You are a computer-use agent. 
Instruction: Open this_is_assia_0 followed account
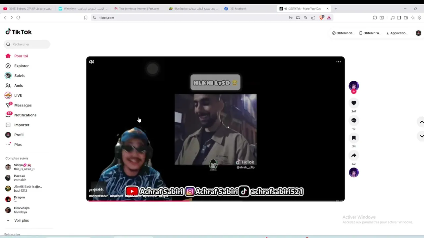point(24,167)
